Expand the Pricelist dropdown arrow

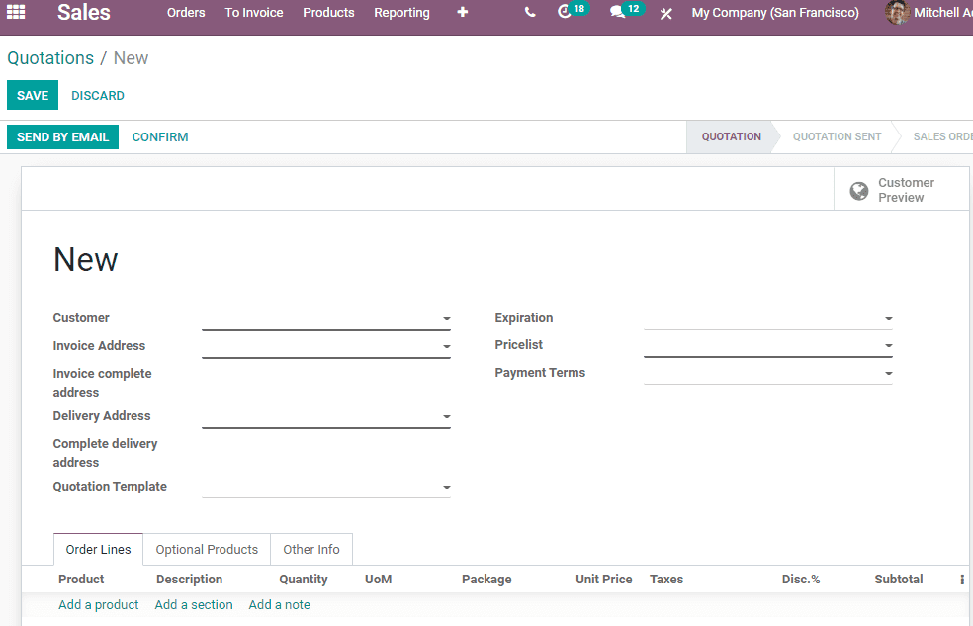coord(888,346)
